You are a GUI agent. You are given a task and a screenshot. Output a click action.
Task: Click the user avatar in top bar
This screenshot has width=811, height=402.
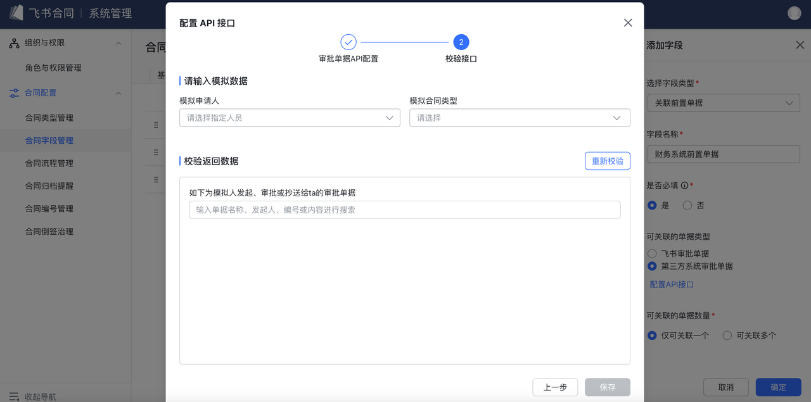click(x=794, y=13)
